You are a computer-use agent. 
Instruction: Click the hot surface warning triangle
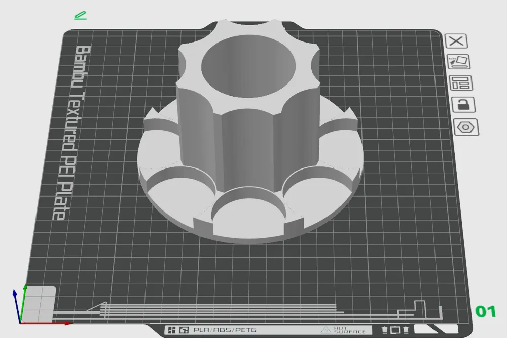325,330
